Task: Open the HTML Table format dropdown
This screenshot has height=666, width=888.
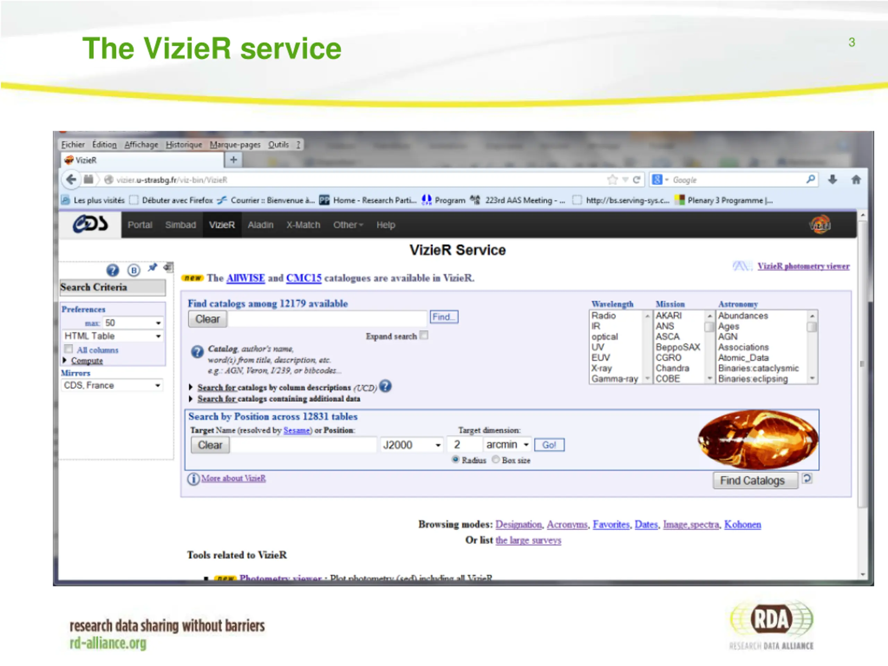Action: tap(113, 336)
